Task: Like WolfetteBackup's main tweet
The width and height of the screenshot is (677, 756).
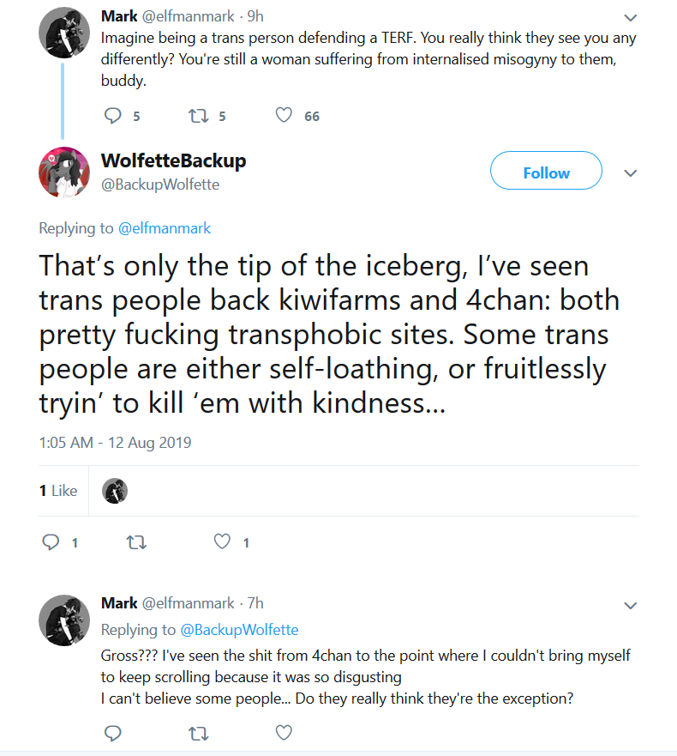Action: (222, 542)
